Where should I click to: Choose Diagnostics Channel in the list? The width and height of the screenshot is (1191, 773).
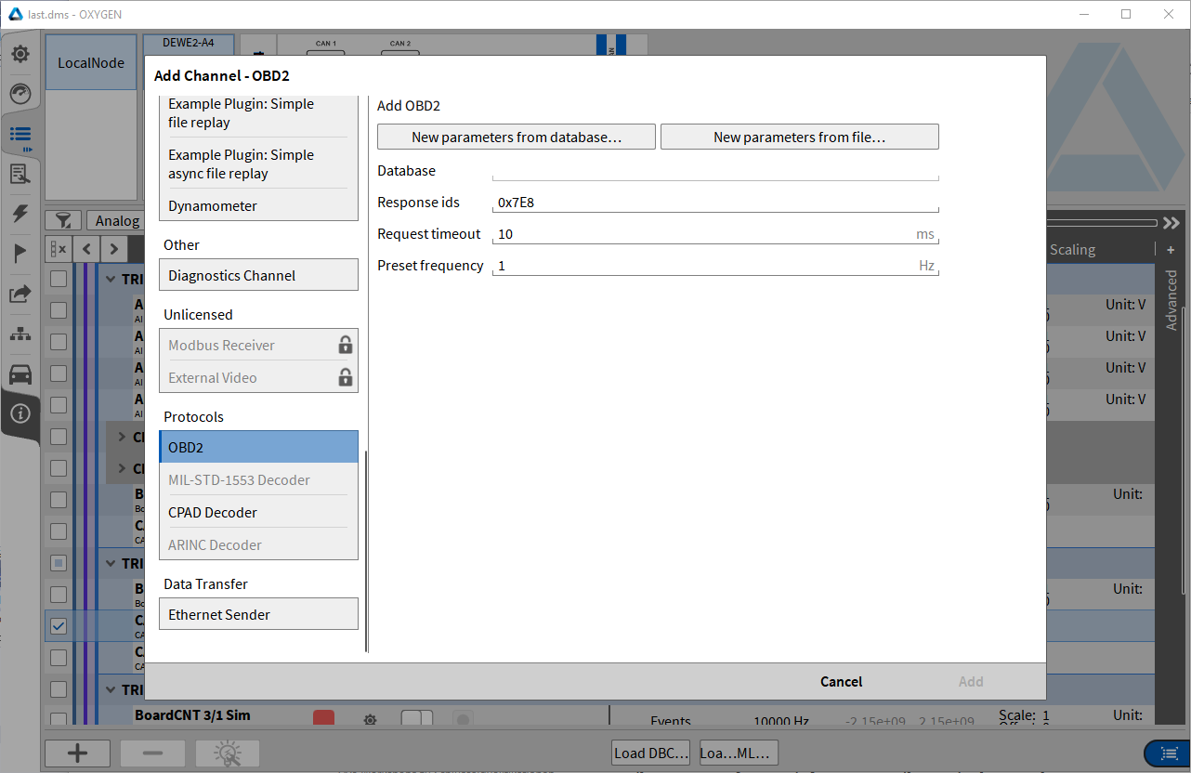tap(259, 275)
